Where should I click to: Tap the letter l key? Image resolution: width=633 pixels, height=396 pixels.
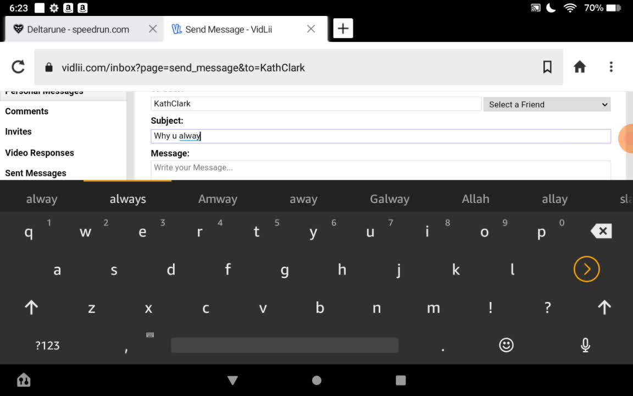click(512, 269)
